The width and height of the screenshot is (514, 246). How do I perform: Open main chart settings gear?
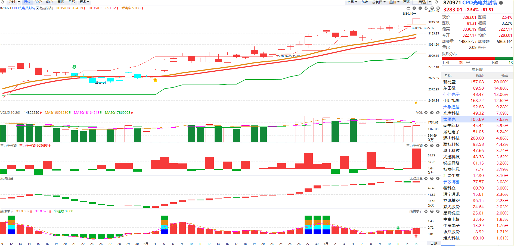(x=426, y=8)
